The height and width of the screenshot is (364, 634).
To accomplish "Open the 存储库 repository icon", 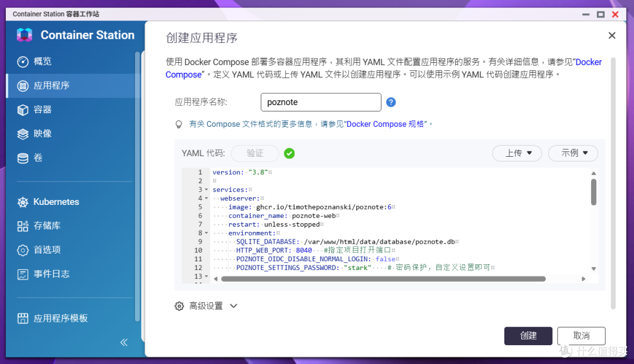I will (x=23, y=225).
